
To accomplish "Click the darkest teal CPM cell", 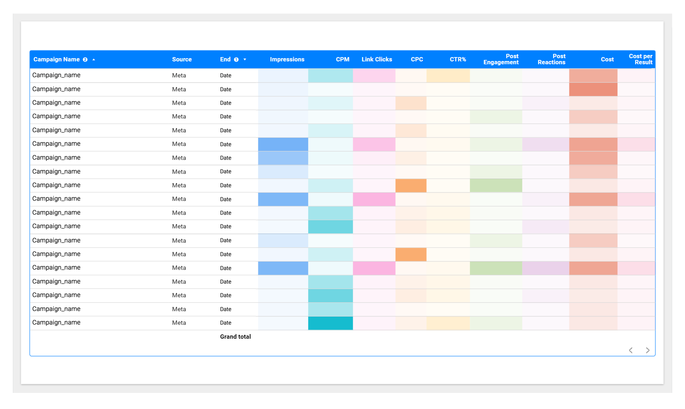I will pos(330,323).
